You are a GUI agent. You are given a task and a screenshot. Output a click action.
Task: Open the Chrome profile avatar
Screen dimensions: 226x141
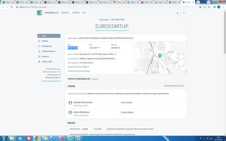pyautogui.click(x=219, y=7)
